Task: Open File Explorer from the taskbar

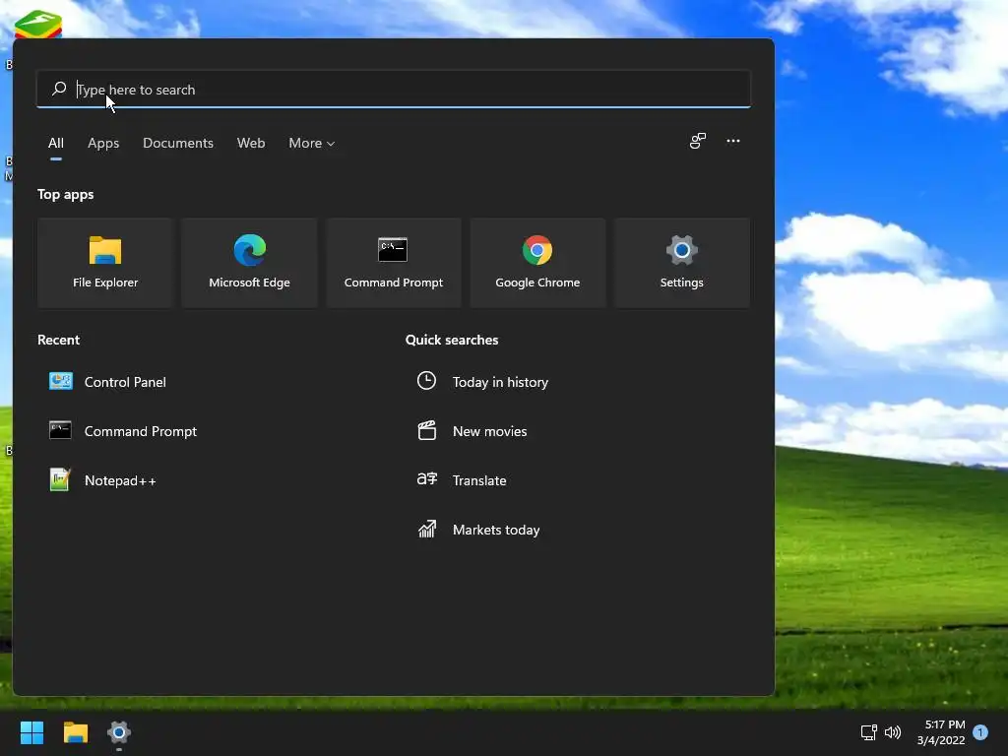Action: 76,732
